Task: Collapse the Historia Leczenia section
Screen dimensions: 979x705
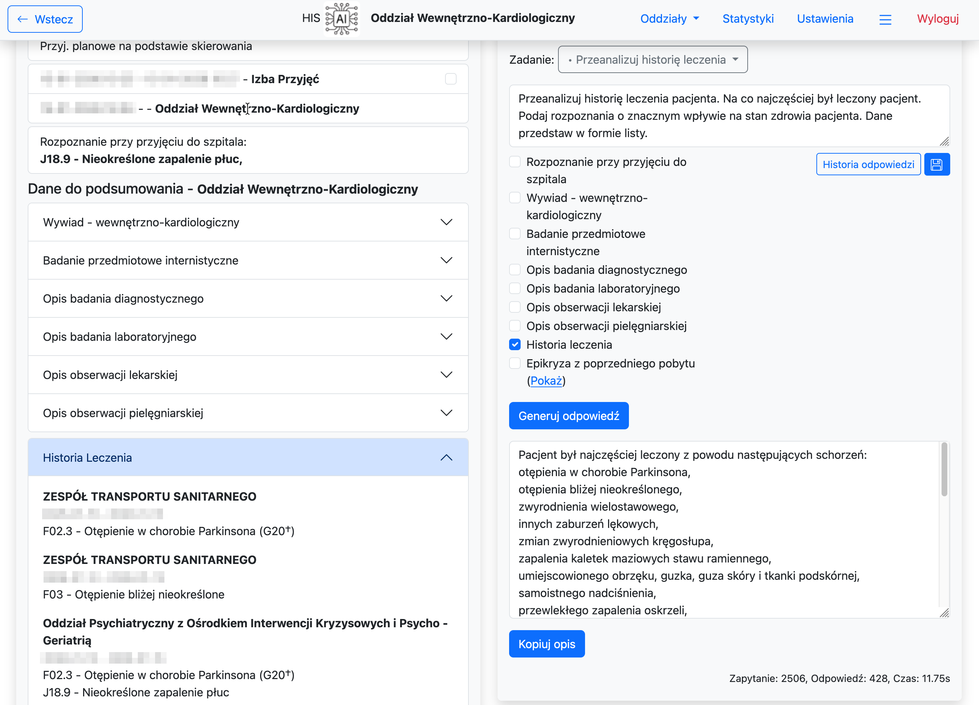Action: click(447, 457)
